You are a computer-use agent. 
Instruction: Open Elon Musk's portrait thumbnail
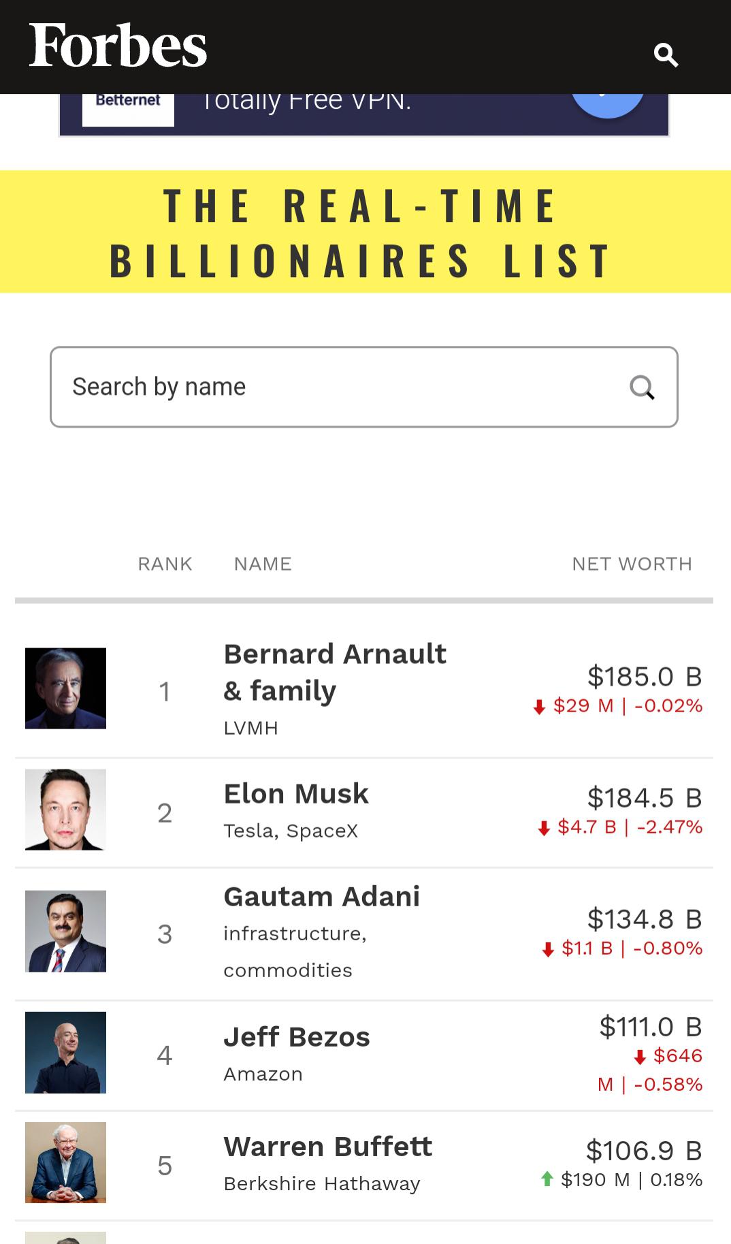(65, 810)
